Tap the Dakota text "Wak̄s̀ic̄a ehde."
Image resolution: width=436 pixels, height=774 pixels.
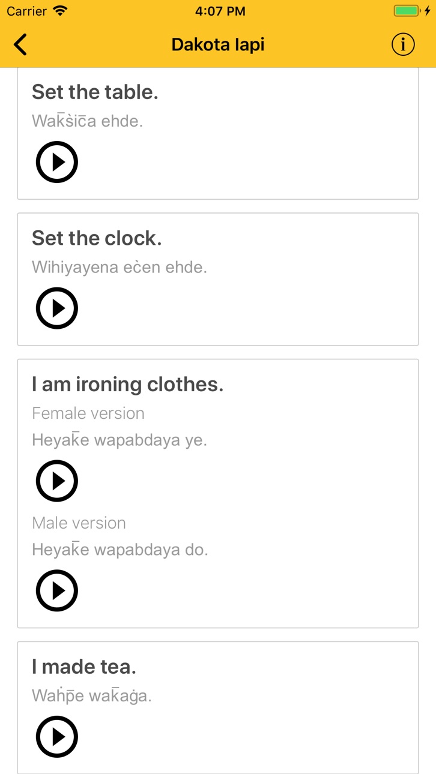[87, 121]
